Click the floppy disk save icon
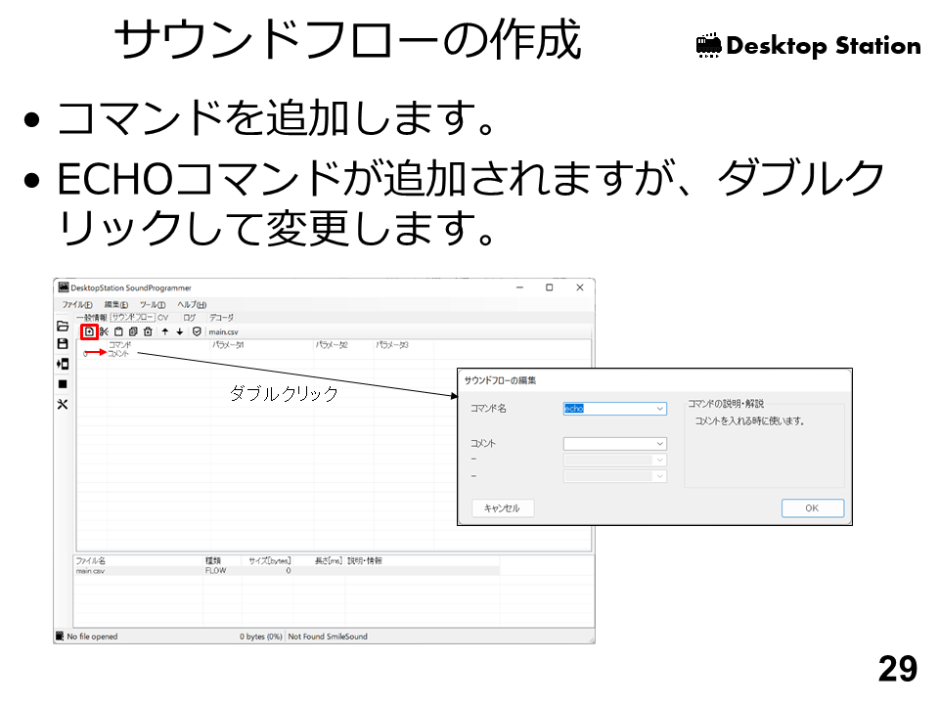Viewport: 939px width, 704px height. (63, 344)
